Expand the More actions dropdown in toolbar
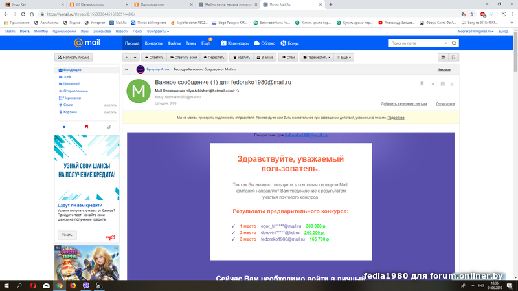This screenshot has width=518, height=291. tap(344, 58)
